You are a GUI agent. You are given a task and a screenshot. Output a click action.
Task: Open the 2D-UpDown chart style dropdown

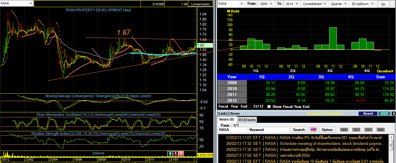[x=373, y=4]
